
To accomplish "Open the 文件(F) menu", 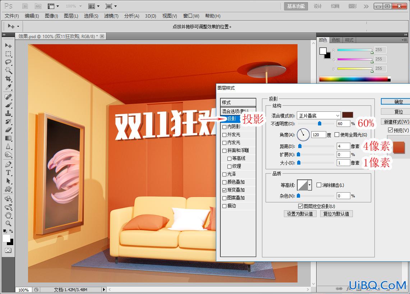I will coord(12,16).
